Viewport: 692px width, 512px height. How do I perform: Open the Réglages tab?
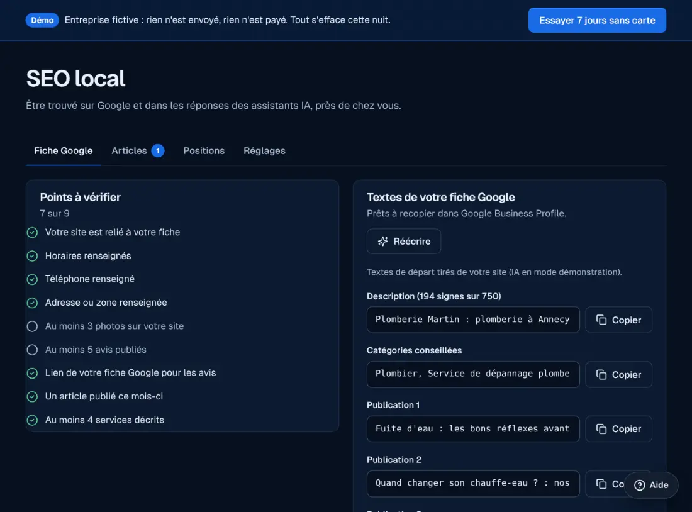(264, 151)
